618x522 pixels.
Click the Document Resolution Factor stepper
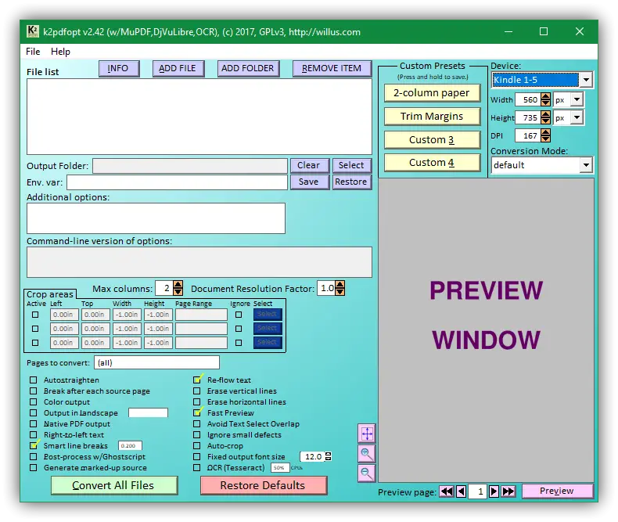click(340, 288)
